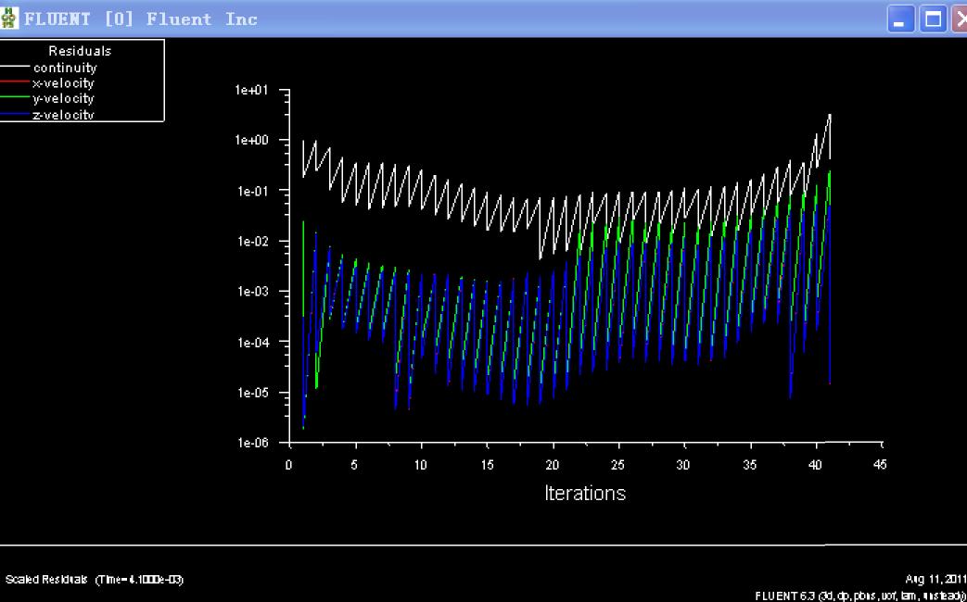967x602 pixels.
Task: Select the continuity entry in the legend
Action: [65, 68]
